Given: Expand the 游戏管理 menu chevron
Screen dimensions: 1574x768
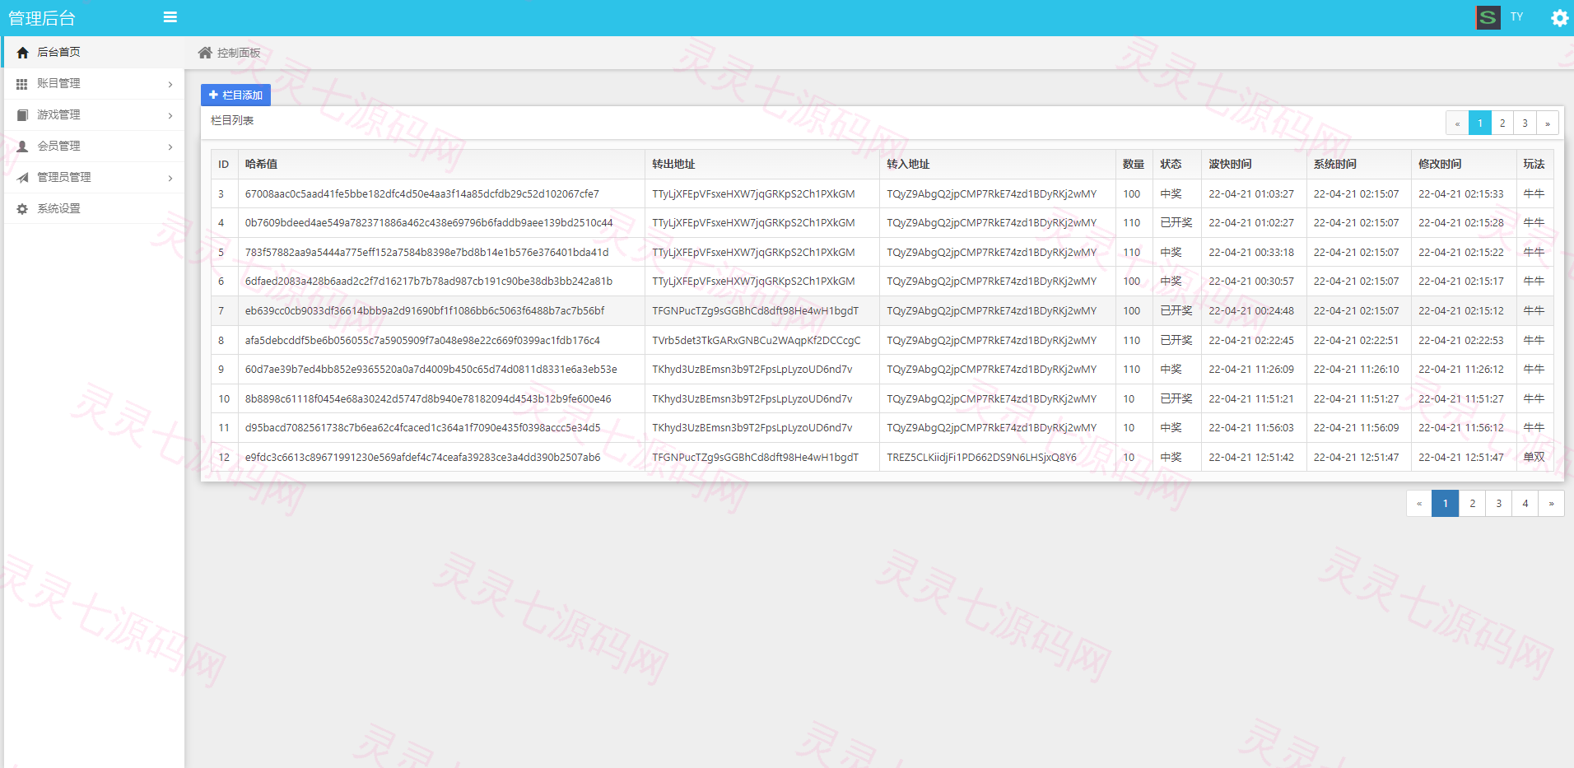Looking at the screenshot, I should coord(170,115).
